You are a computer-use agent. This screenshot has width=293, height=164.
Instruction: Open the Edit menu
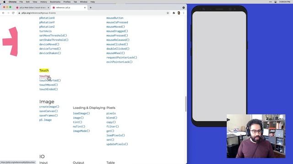pos(27,2)
